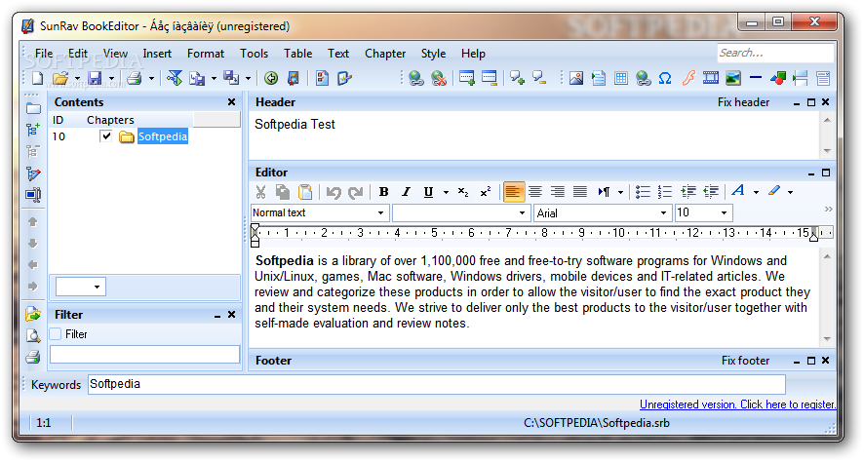This screenshot has width=864, height=462.
Task: Uncheck the Softpedia chapter checkbox
Action: click(105, 136)
